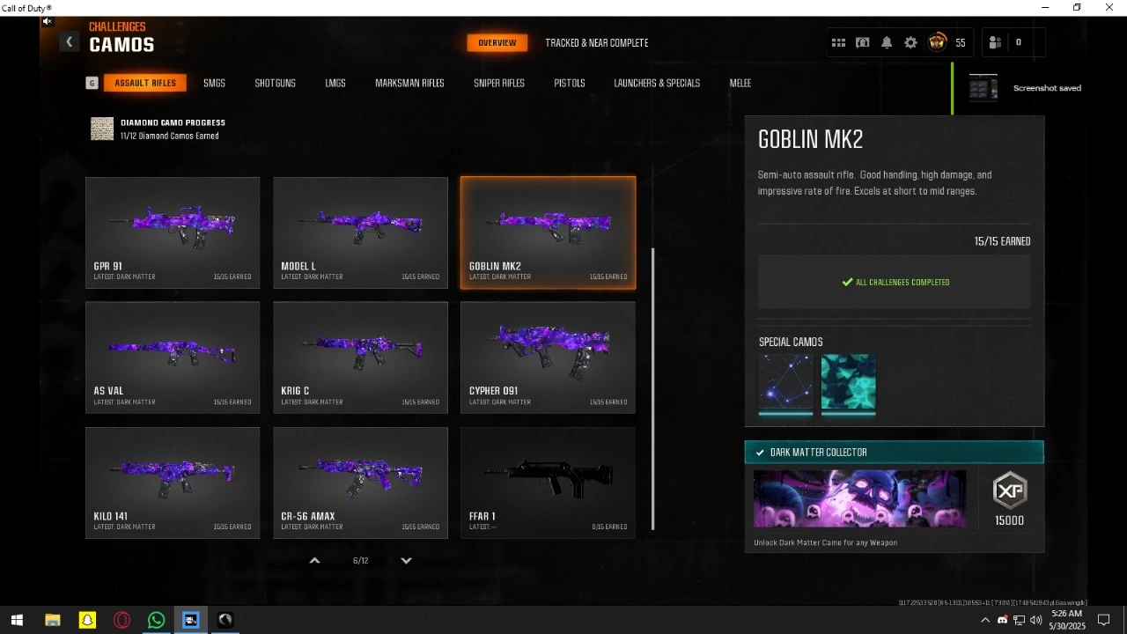
Task: Select the Marksman Rifles category
Action: click(409, 83)
